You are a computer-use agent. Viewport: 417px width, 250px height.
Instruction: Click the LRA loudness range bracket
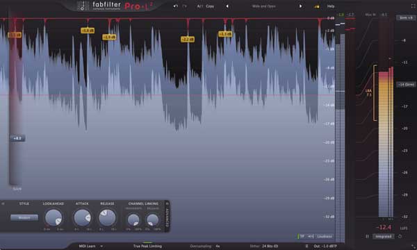(375, 92)
